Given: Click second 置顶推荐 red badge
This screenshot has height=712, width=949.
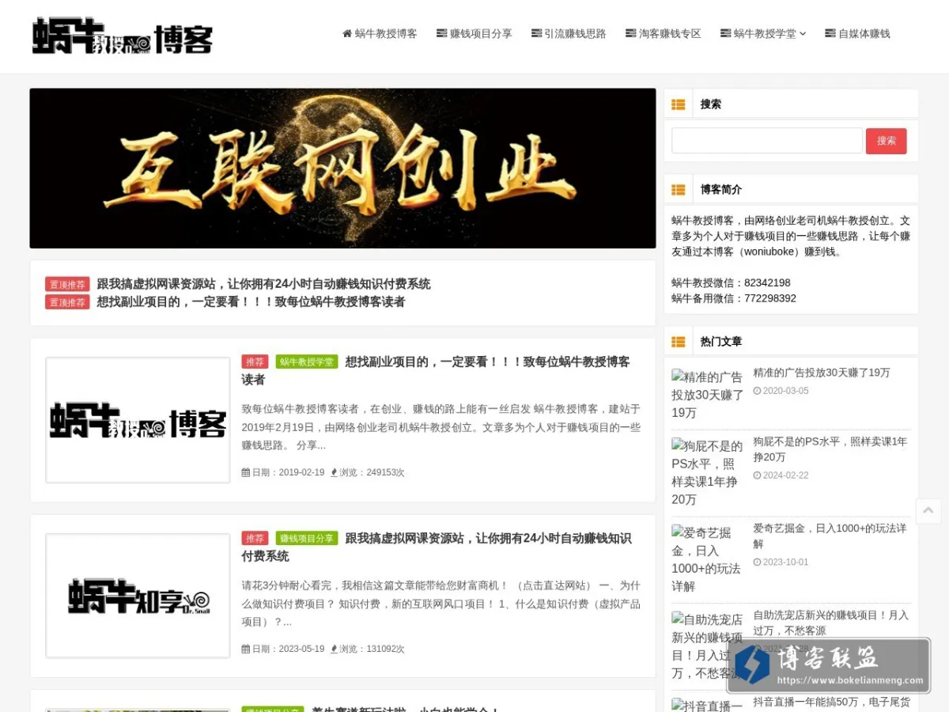Looking at the screenshot, I should [67, 302].
